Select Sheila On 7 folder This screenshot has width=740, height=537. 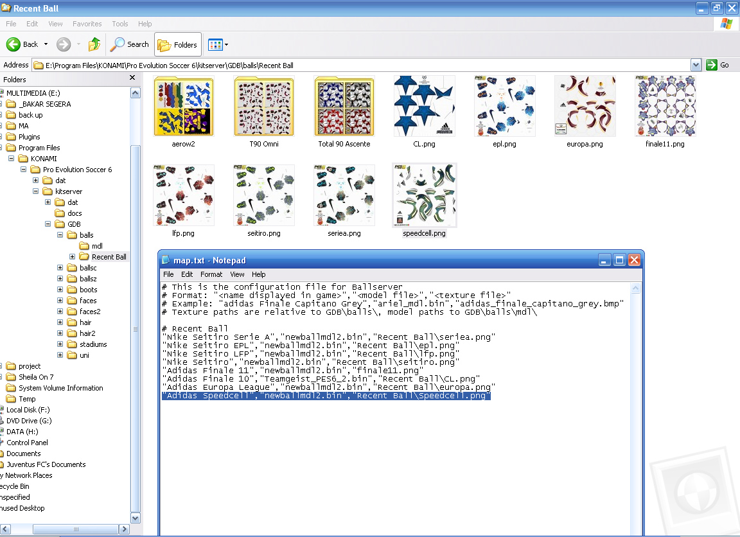coord(30,377)
